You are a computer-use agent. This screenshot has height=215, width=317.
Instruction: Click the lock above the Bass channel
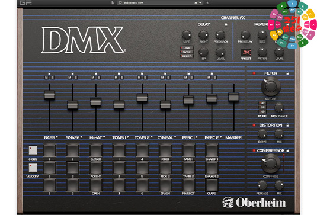(x=49, y=73)
